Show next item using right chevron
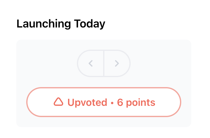Screen dimensions: 210x138 117,63
